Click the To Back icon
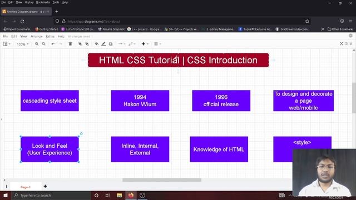356x200 pixels. tap(87, 44)
